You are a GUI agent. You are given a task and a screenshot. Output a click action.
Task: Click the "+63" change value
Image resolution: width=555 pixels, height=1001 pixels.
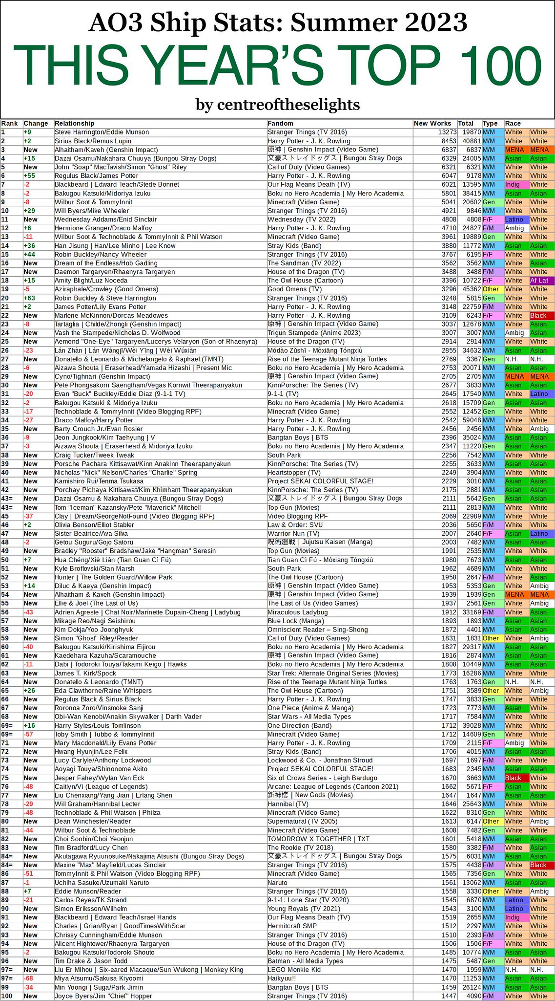coord(29,298)
